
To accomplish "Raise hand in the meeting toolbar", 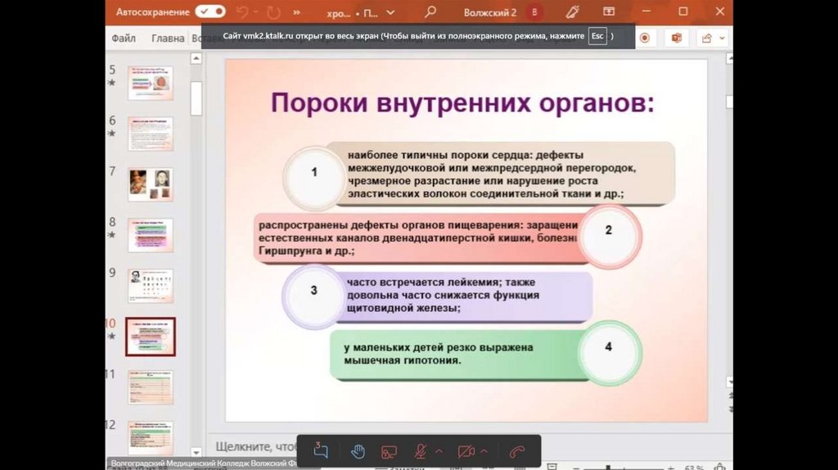I will (358, 451).
